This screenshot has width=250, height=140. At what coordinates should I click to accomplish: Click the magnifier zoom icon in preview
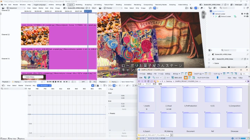point(203,13)
